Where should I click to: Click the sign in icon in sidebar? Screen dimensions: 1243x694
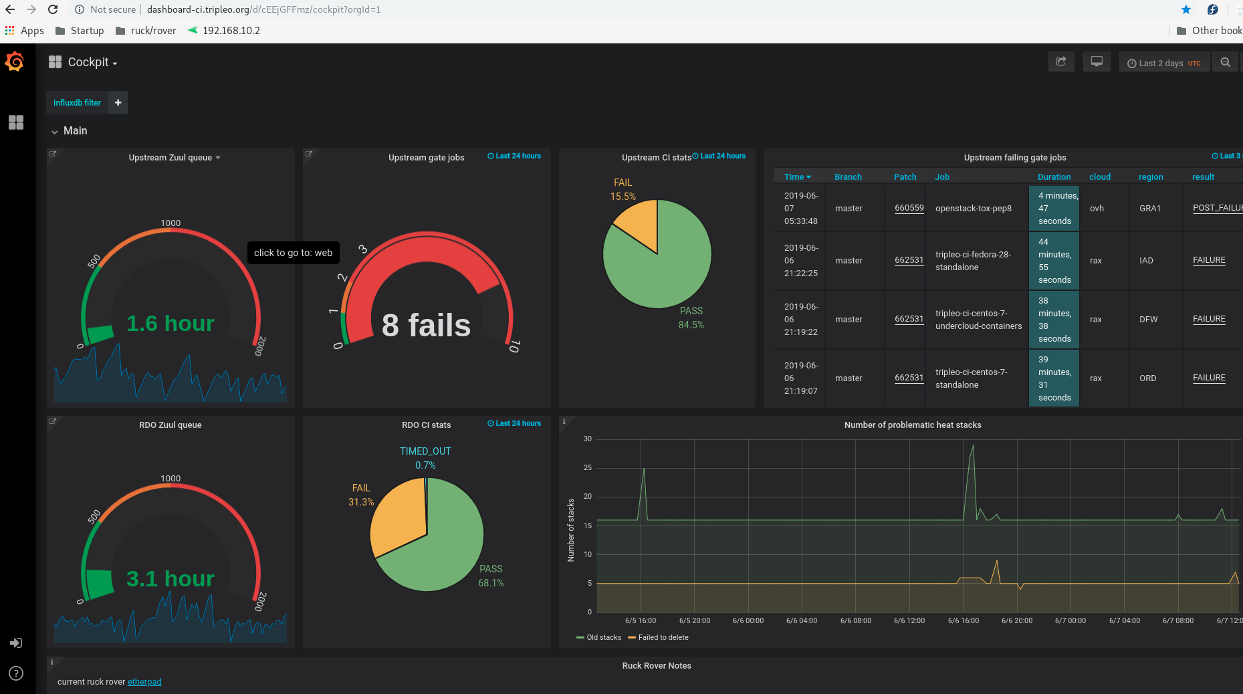[16, 643]
